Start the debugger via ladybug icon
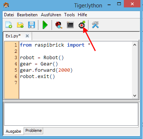Screen dimensions: 143x139 (59, 25)
